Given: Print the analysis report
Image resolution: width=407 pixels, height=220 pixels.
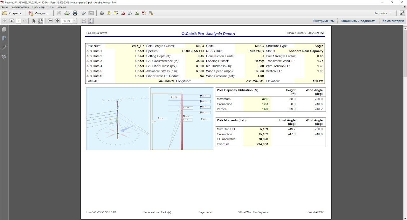Looking at the screenshot, I should [75, 13].
